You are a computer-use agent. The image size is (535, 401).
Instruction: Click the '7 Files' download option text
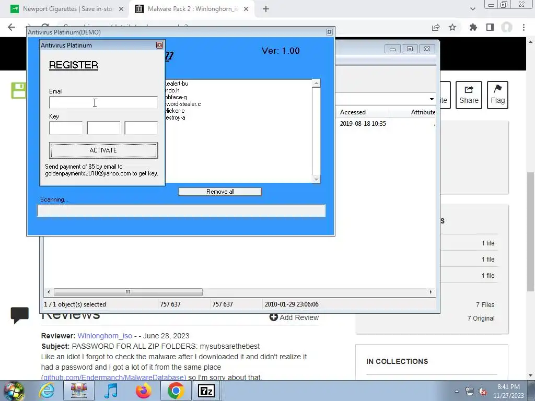(485, 305)
